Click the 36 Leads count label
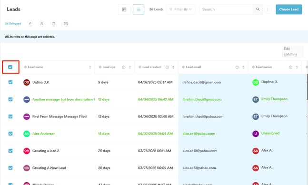 click(x=156, y=9)
